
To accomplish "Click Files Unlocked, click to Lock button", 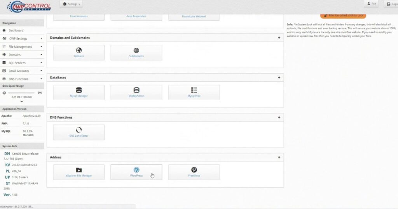I will click(343, 16).
